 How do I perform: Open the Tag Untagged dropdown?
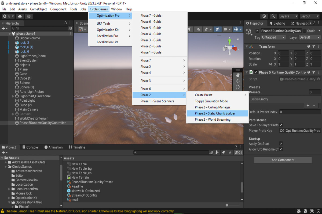(273, 37)
